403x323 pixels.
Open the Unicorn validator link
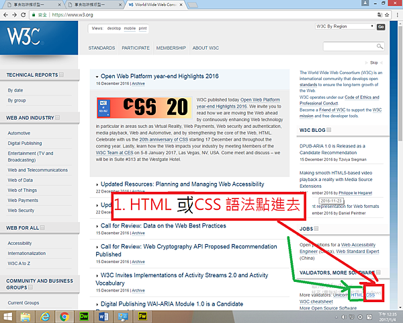click(341, 295)
